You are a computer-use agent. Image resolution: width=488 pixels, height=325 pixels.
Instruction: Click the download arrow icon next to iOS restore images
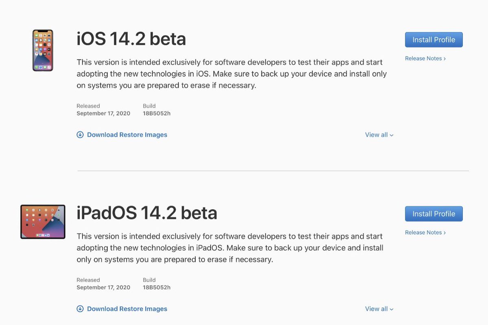point(80,134)
